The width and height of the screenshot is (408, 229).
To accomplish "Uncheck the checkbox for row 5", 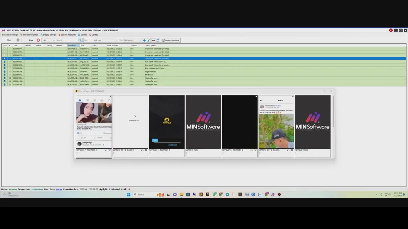I will 4,62.
